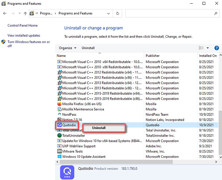This screenshot has height=180, width=222.
Task: Select the NordPass program name
Action: (x=69, y=115)
